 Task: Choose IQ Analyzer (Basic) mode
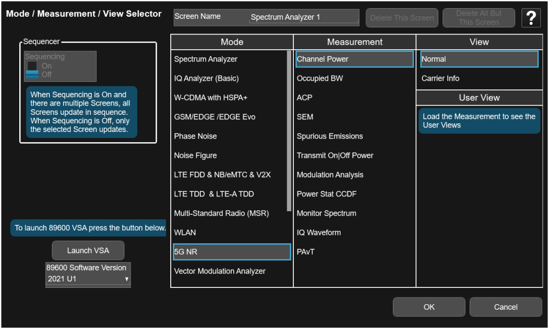(x=206, y=79)
